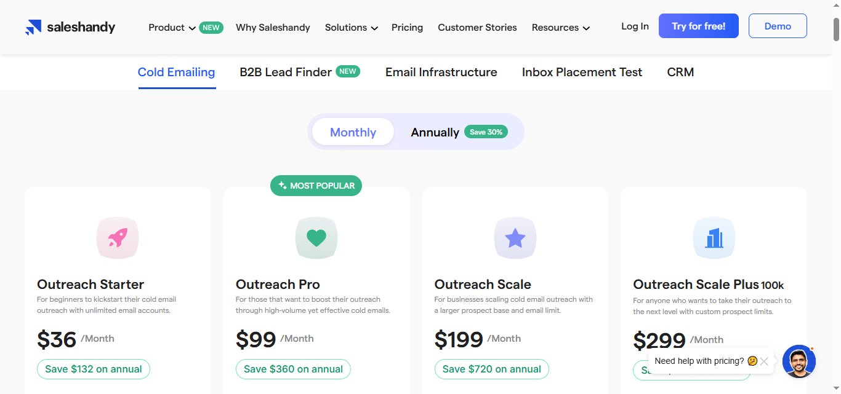The image size is (841, 394).
Task: Click the Try for free button
Action: (x=698, y=26)
